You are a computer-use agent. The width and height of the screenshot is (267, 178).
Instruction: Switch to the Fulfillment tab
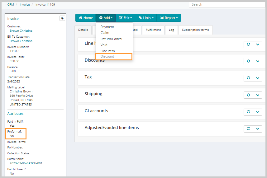click(153, 30)
